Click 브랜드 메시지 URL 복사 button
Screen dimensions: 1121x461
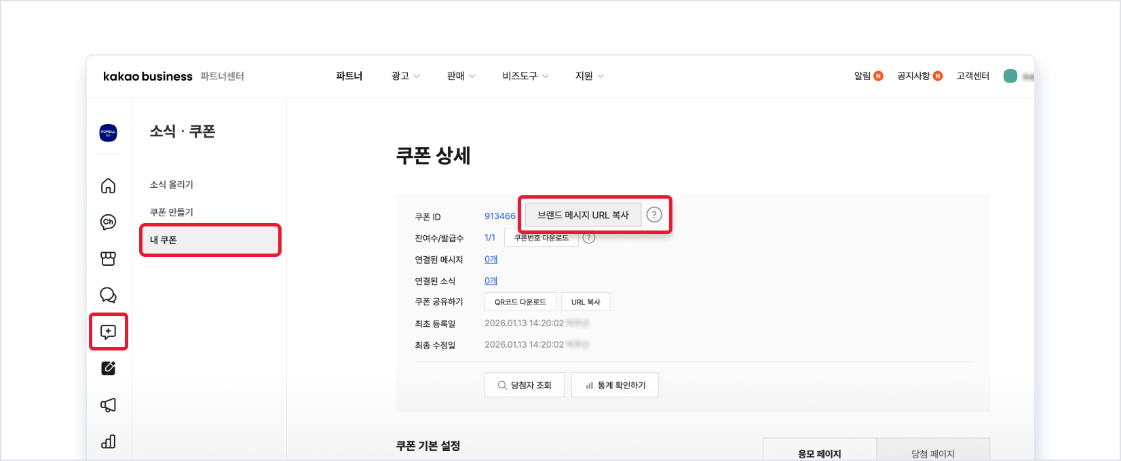click(583, 215)
